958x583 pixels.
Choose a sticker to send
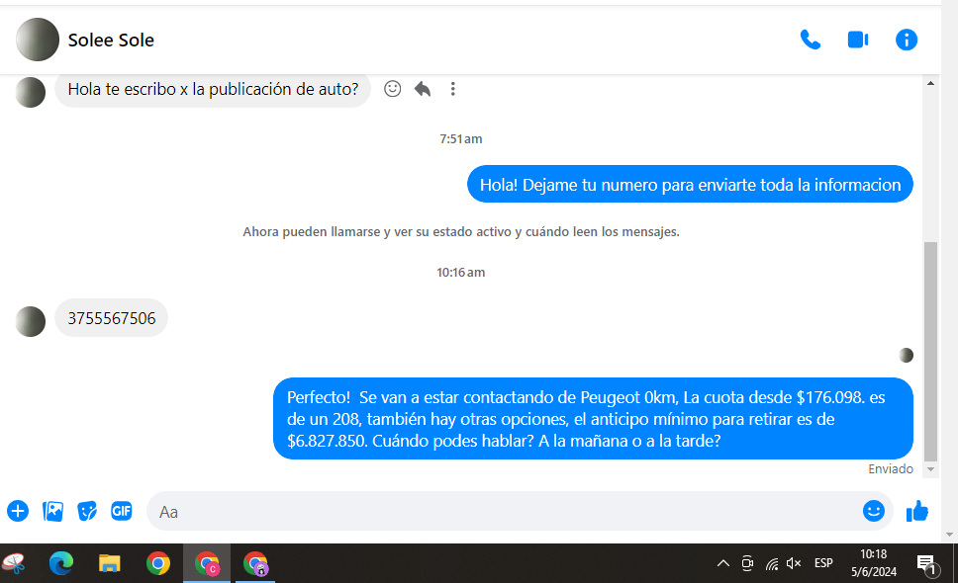87,511
